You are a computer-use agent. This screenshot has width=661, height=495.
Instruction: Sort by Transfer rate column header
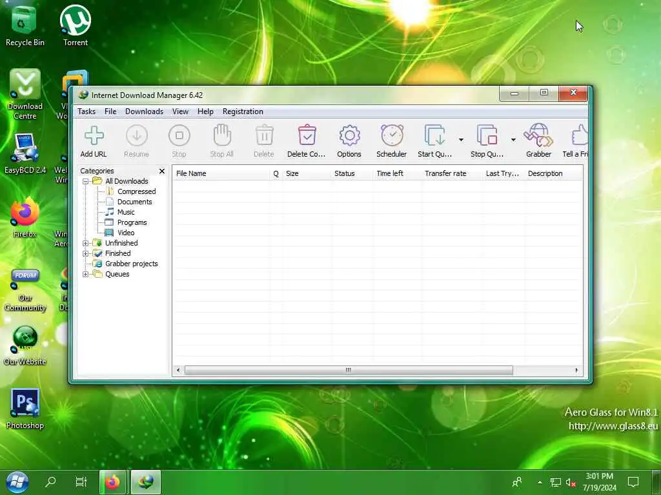point(451,173)
